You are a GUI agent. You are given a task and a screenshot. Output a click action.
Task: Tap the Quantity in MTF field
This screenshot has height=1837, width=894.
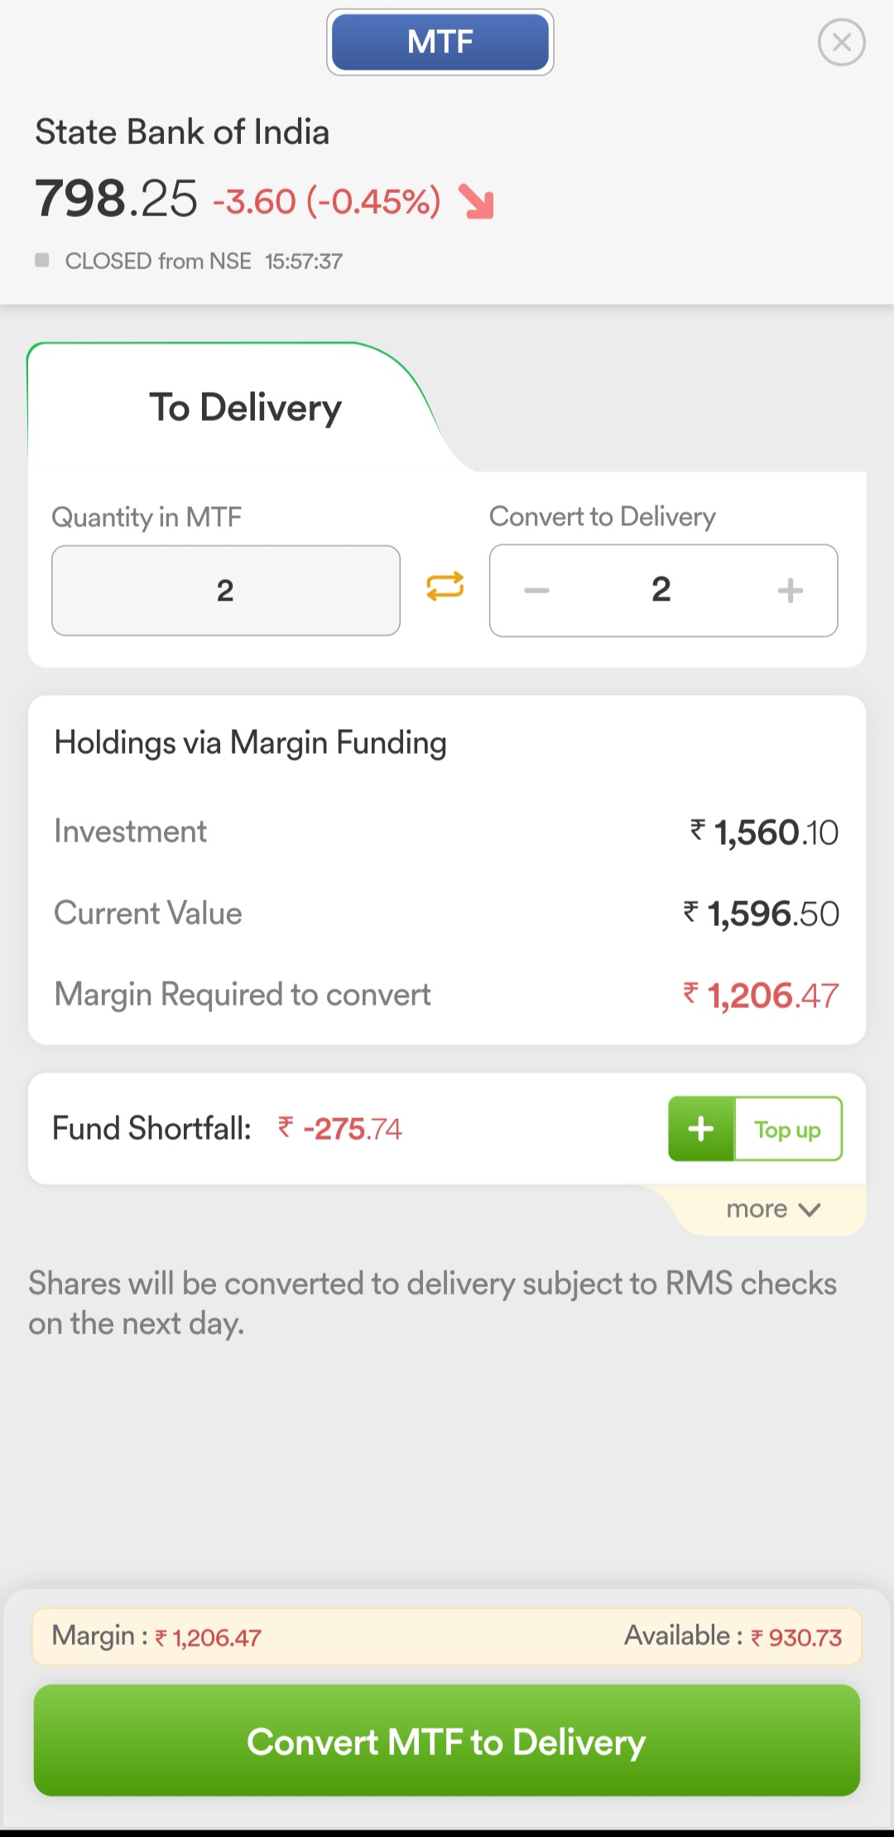pyautogui.click(x=225, y=591)
